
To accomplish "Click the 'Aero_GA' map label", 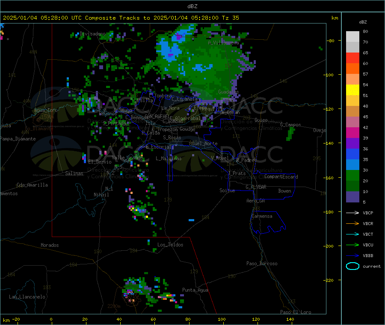I will 255,201.
